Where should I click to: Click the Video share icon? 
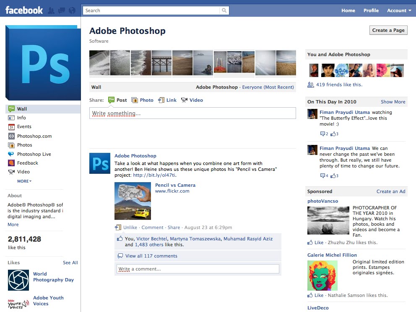click(184, 100)
